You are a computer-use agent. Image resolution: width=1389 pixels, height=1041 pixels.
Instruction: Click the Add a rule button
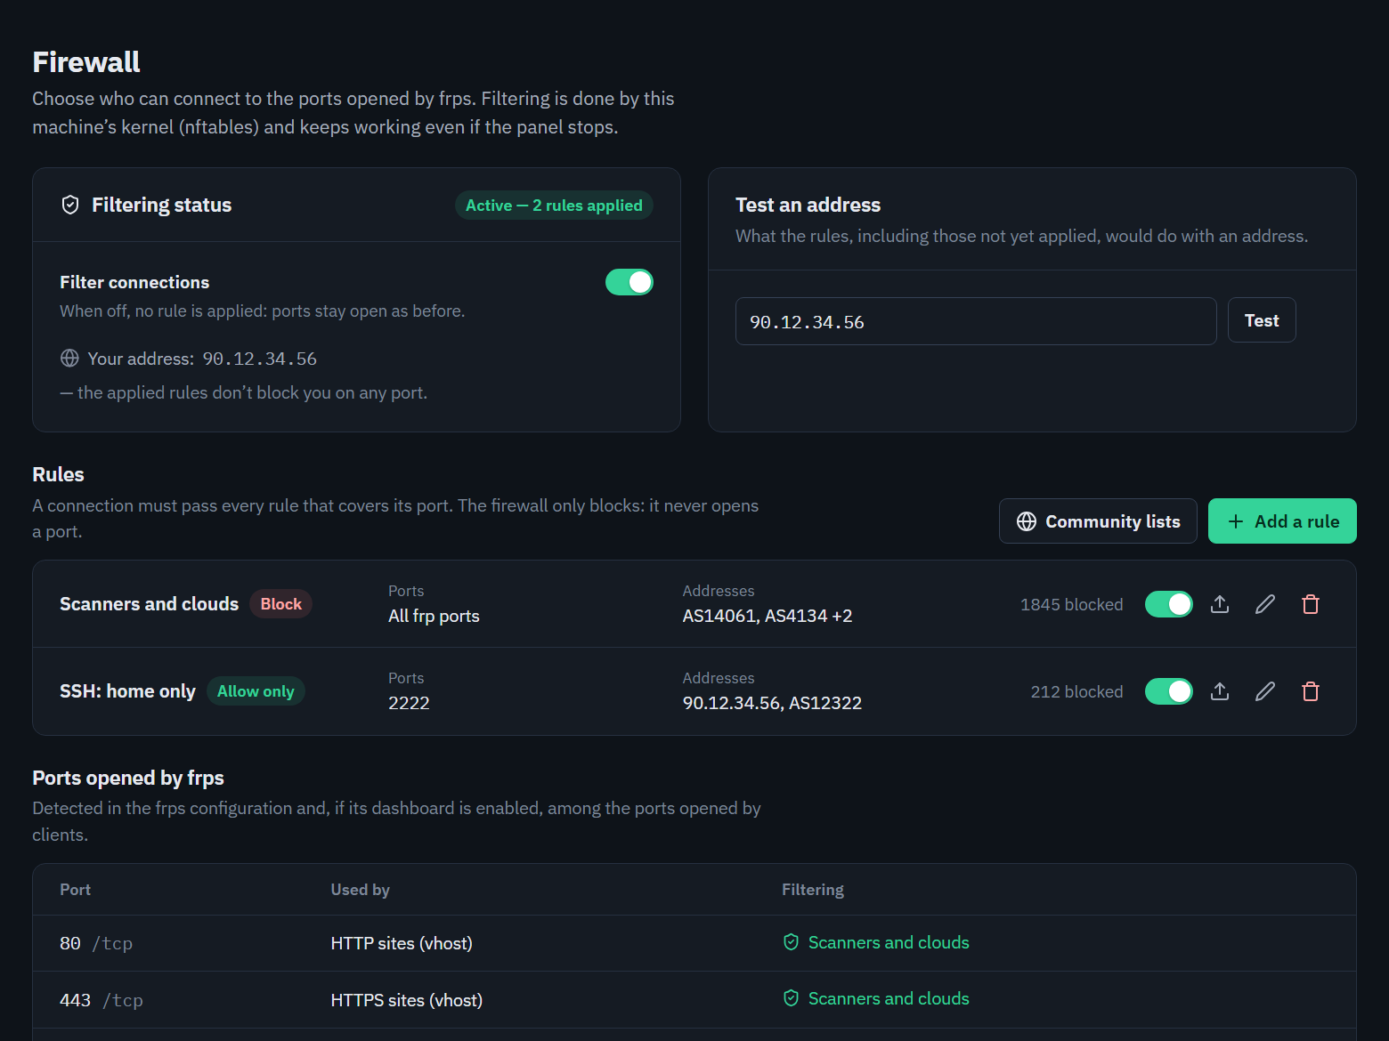click(x=1282, y=520)
